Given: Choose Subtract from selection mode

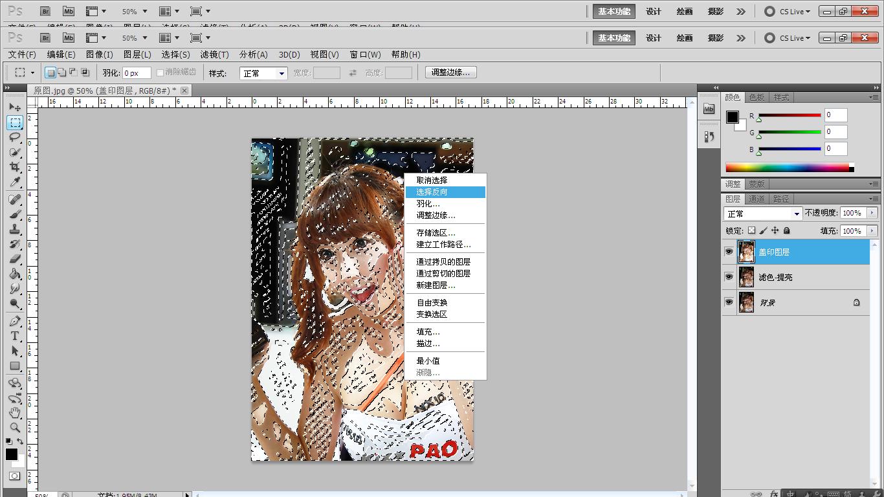Looking at the screenshot, I should point(73,72).
